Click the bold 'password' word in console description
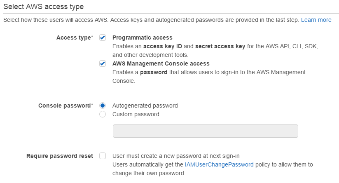 (x=154, y=72)
